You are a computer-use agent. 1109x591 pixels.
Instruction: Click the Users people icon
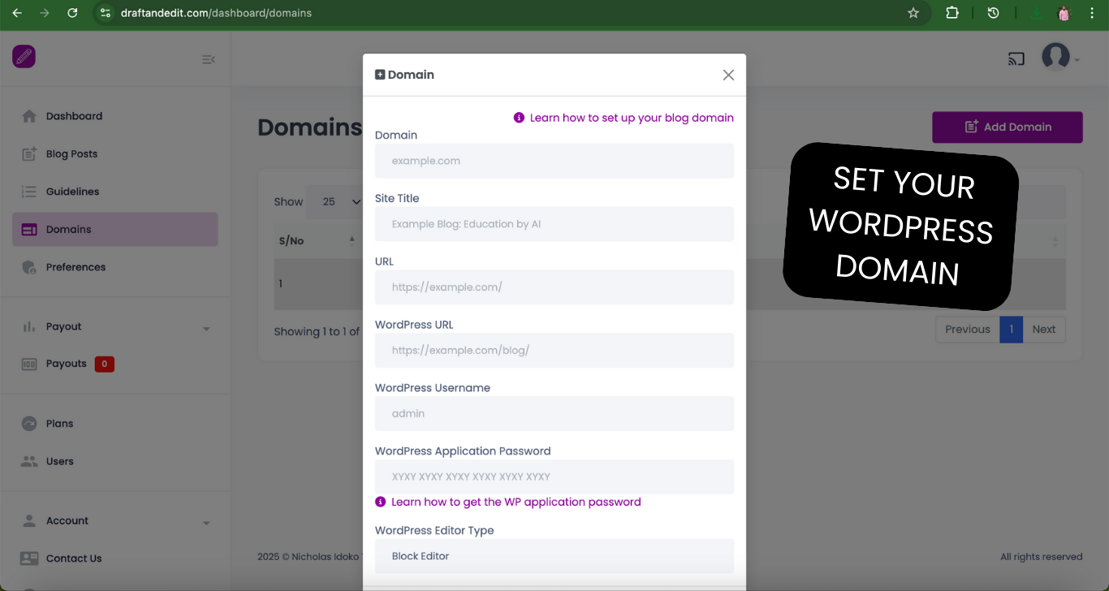[29, 461]
